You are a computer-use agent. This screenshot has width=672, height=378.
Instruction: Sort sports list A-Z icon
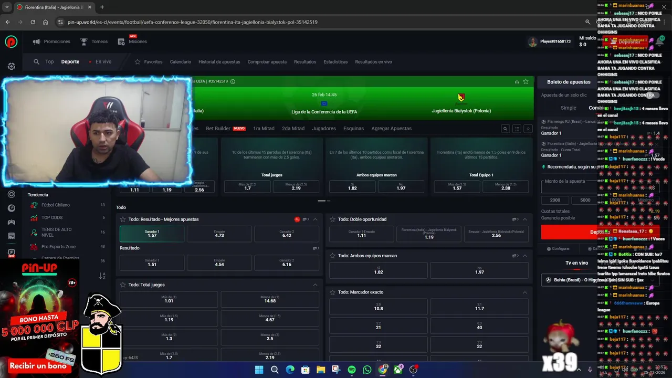102,276
